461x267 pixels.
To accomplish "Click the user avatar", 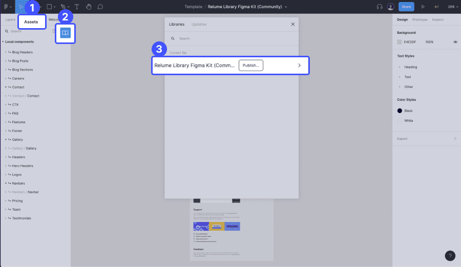I will click(x=390, y=7).
